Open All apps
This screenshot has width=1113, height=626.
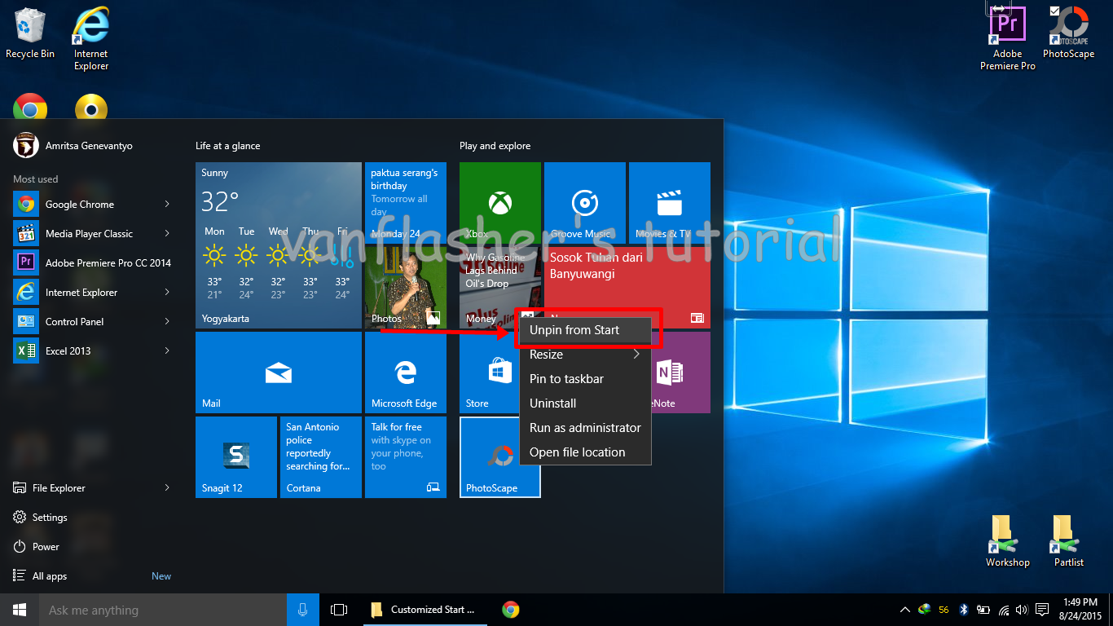47,575
